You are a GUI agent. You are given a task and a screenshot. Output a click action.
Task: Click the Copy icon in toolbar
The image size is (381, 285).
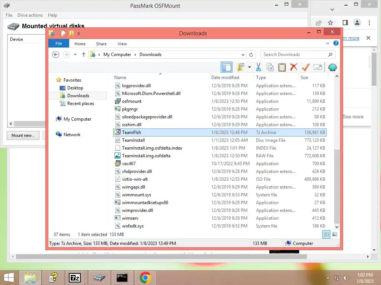click(x=270, y=67)
